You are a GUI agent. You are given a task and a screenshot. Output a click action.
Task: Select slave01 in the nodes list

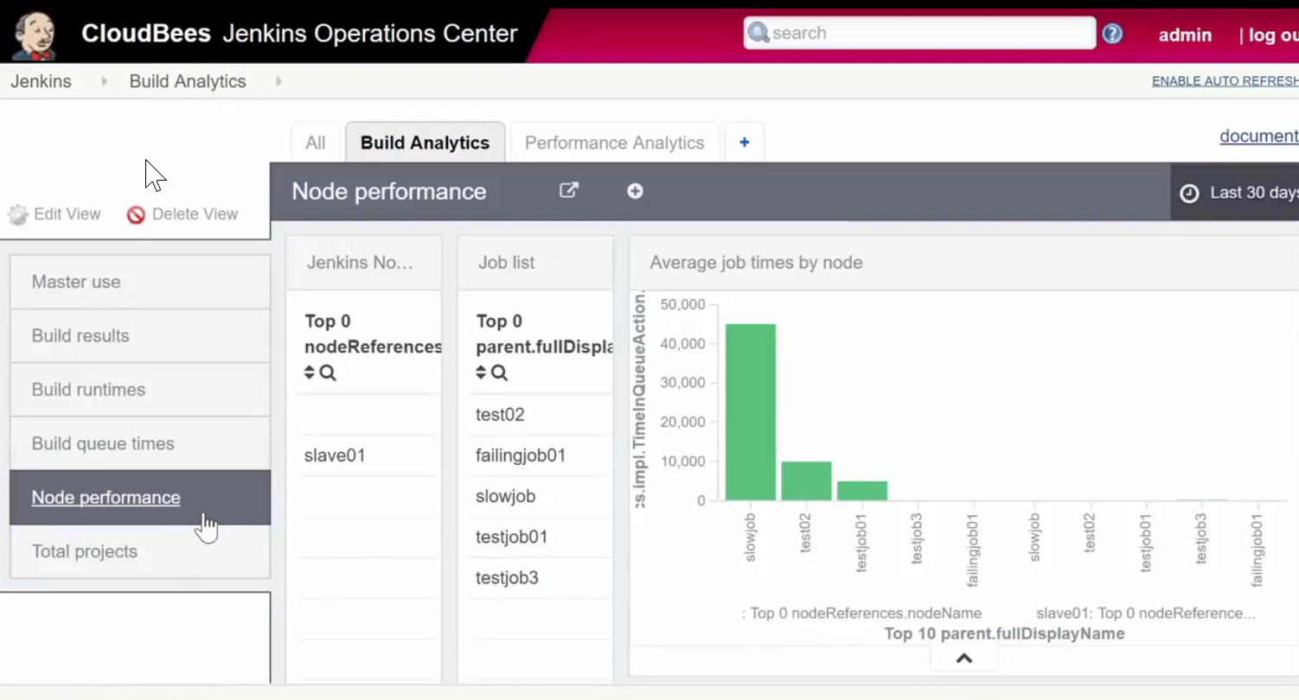click(x=335, y=455)
